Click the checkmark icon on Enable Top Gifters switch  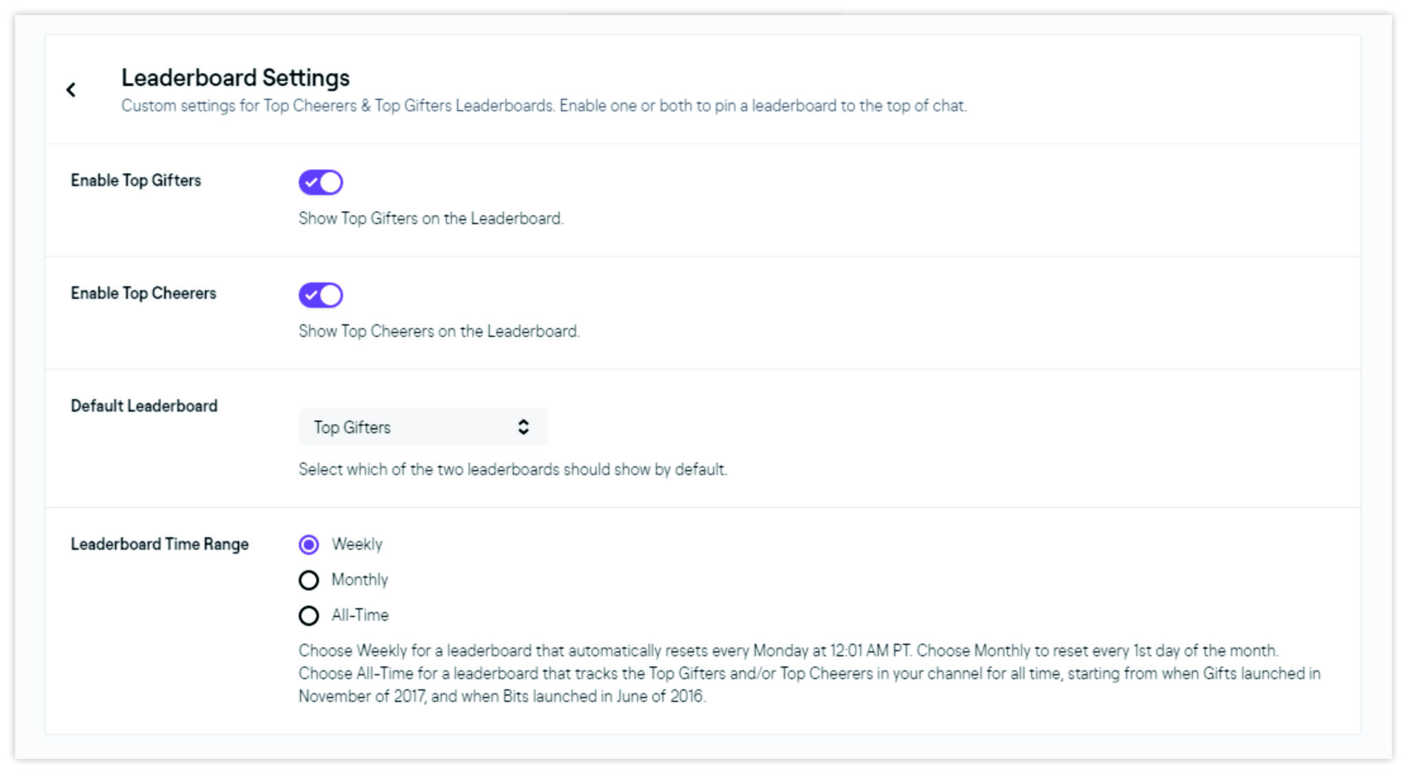pos(313,182)
